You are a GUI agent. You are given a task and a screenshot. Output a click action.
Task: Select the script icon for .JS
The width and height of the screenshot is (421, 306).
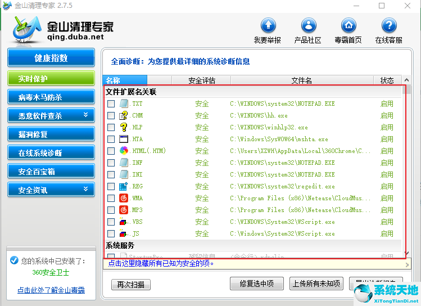coord(124,233)
